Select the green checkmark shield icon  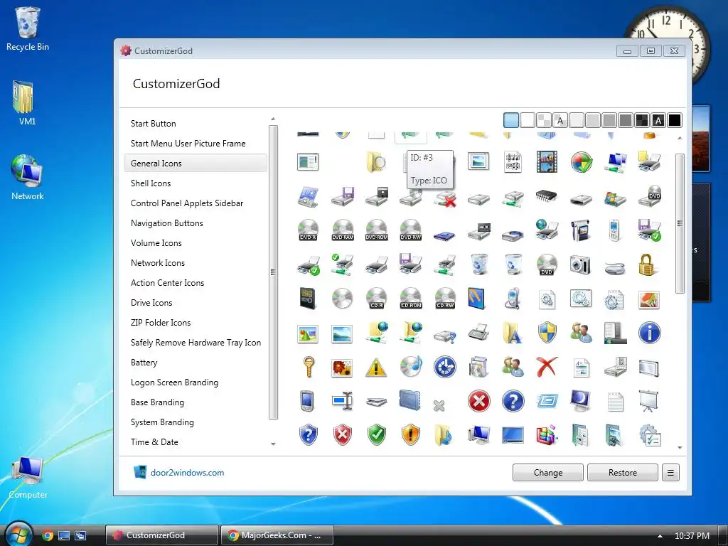[x=377, y=436]
